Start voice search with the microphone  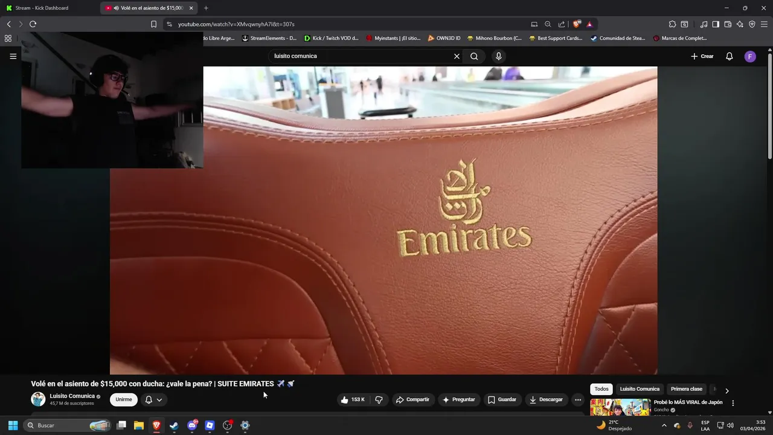coord(498,56)
